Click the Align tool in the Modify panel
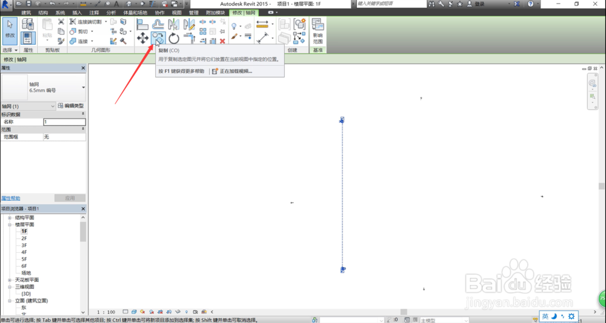Screen dimensions: 606x323 142,24
